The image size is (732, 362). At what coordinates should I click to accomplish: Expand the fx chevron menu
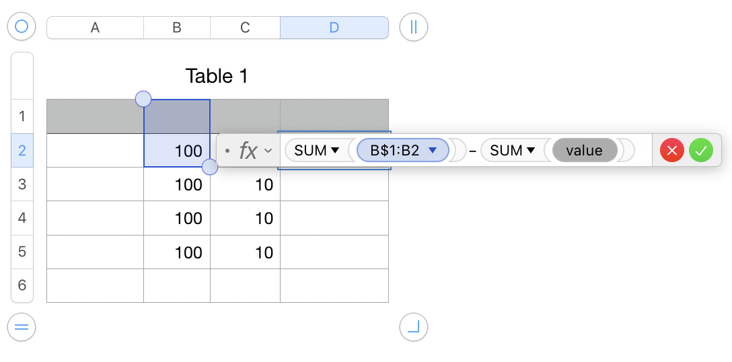268,151
